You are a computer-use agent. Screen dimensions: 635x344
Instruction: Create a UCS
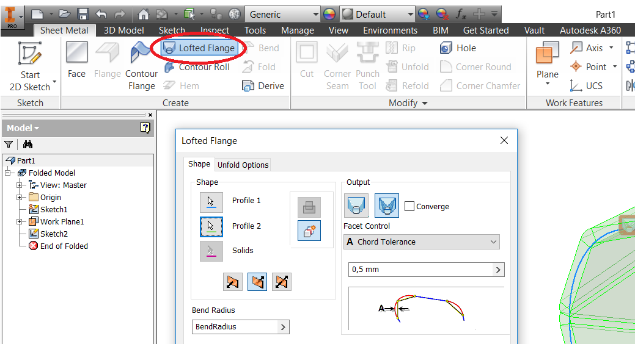point(586,86)
